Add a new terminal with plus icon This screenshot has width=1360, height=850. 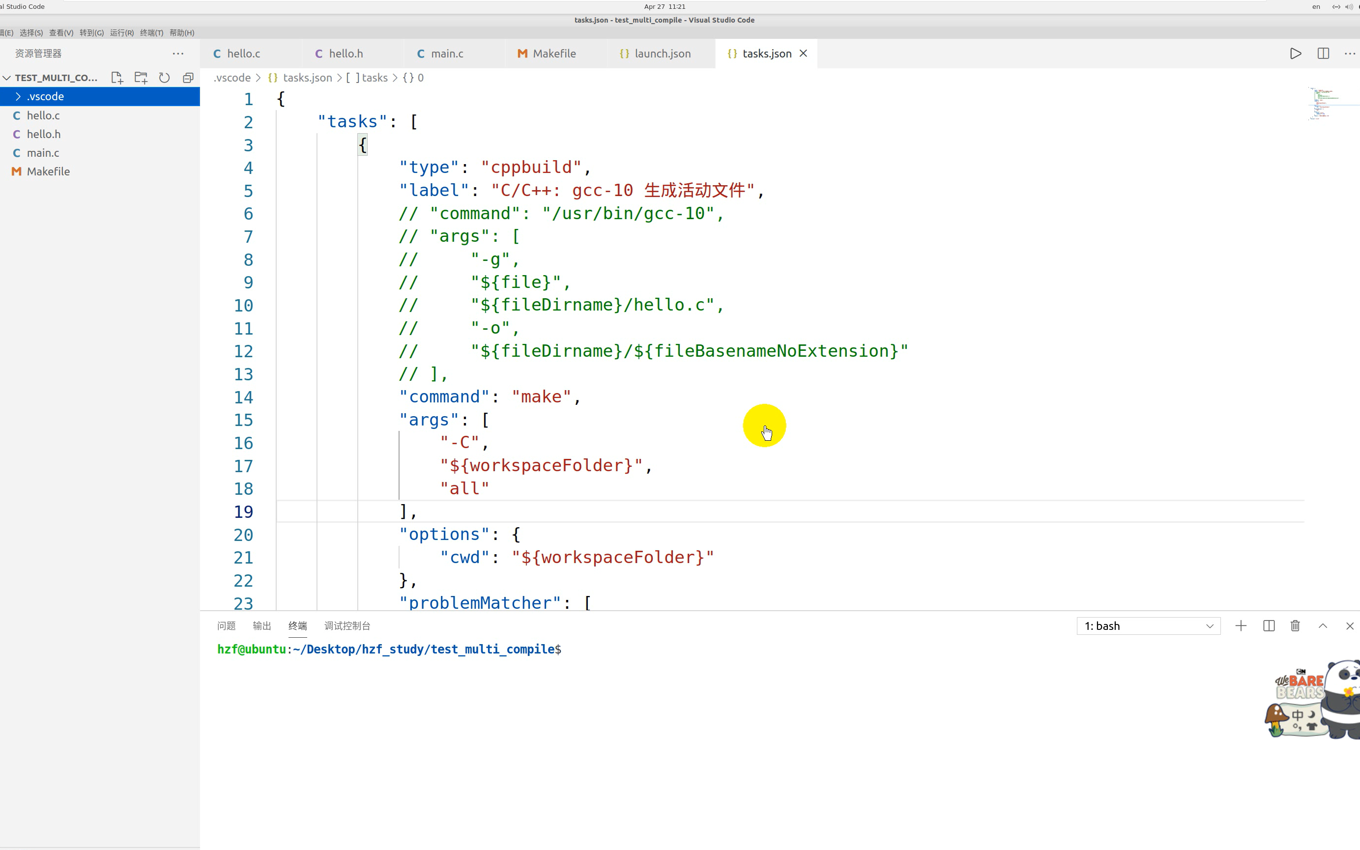click(1241, 625)
